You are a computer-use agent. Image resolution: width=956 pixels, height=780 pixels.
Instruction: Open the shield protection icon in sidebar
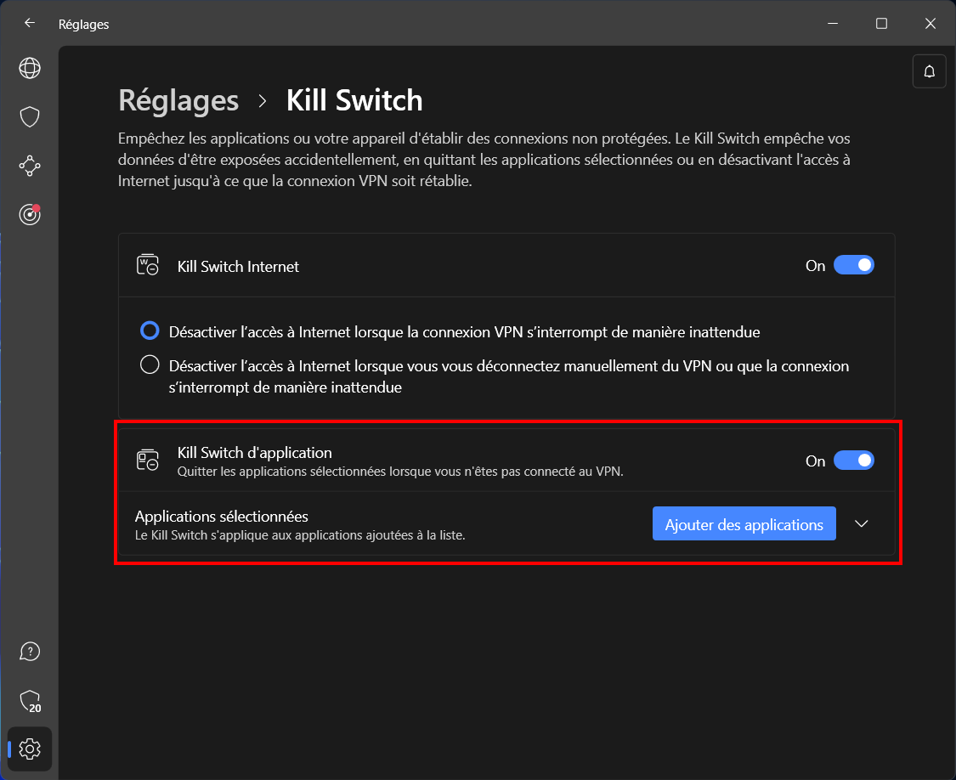(x=29, y=116)
